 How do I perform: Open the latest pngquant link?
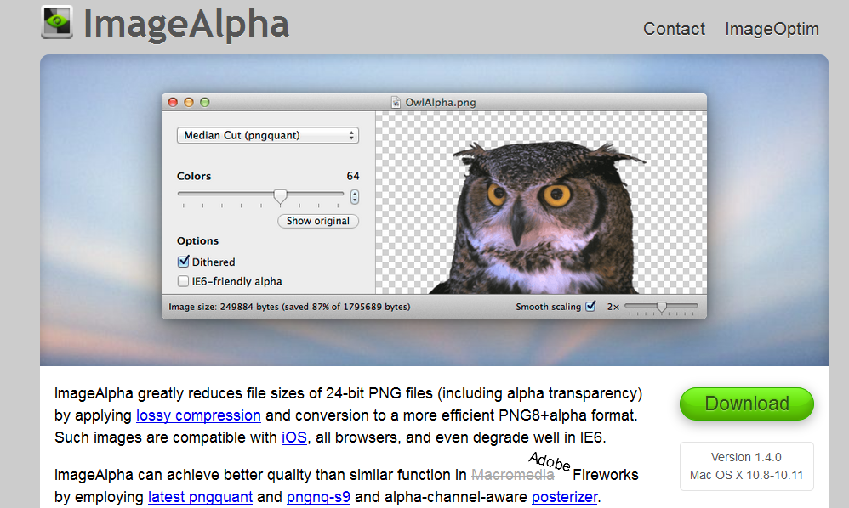click(200, 497)
